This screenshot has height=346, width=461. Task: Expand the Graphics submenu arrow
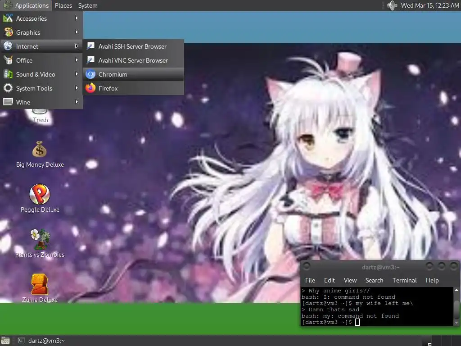[77, 32]
